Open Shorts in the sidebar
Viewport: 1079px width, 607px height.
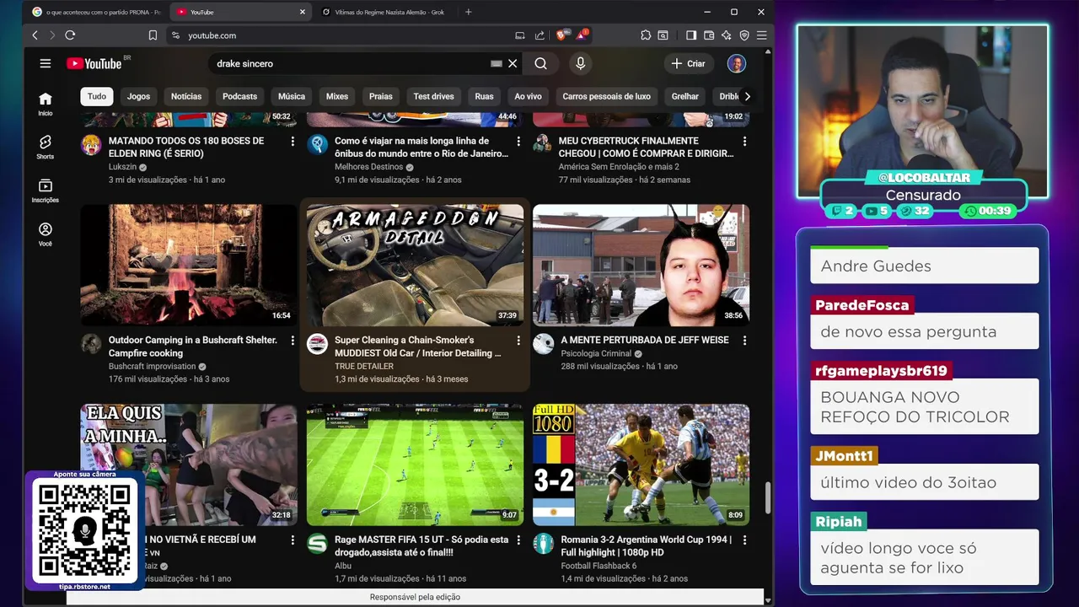[46, 148]
